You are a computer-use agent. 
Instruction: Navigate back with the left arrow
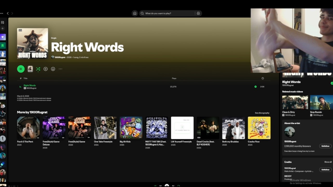pos(8,13)
